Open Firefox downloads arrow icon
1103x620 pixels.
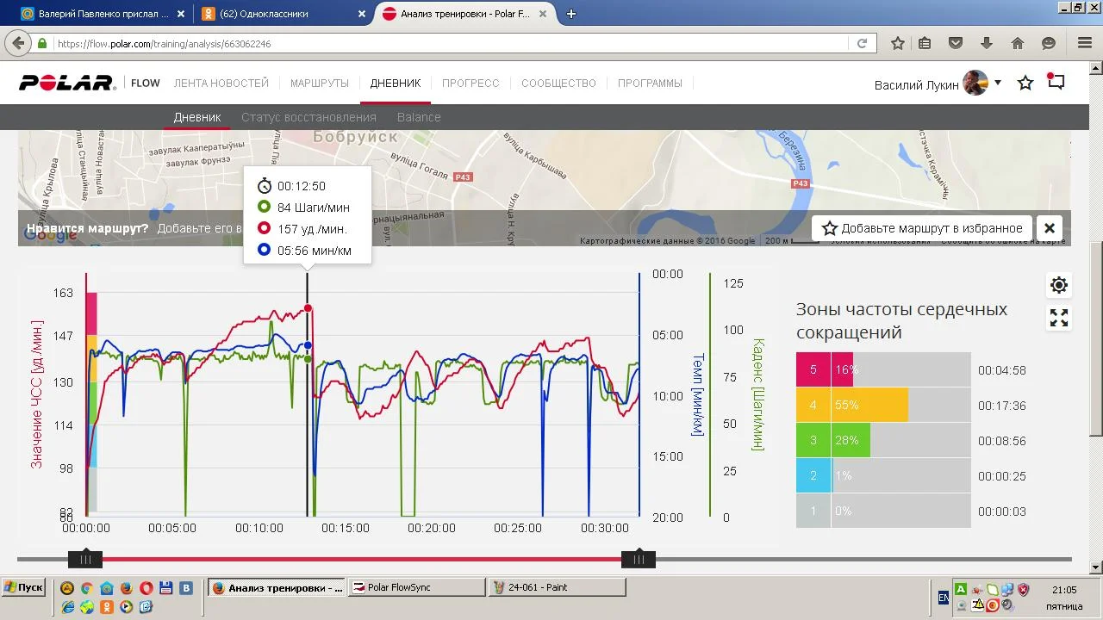[x=987, y=43]
